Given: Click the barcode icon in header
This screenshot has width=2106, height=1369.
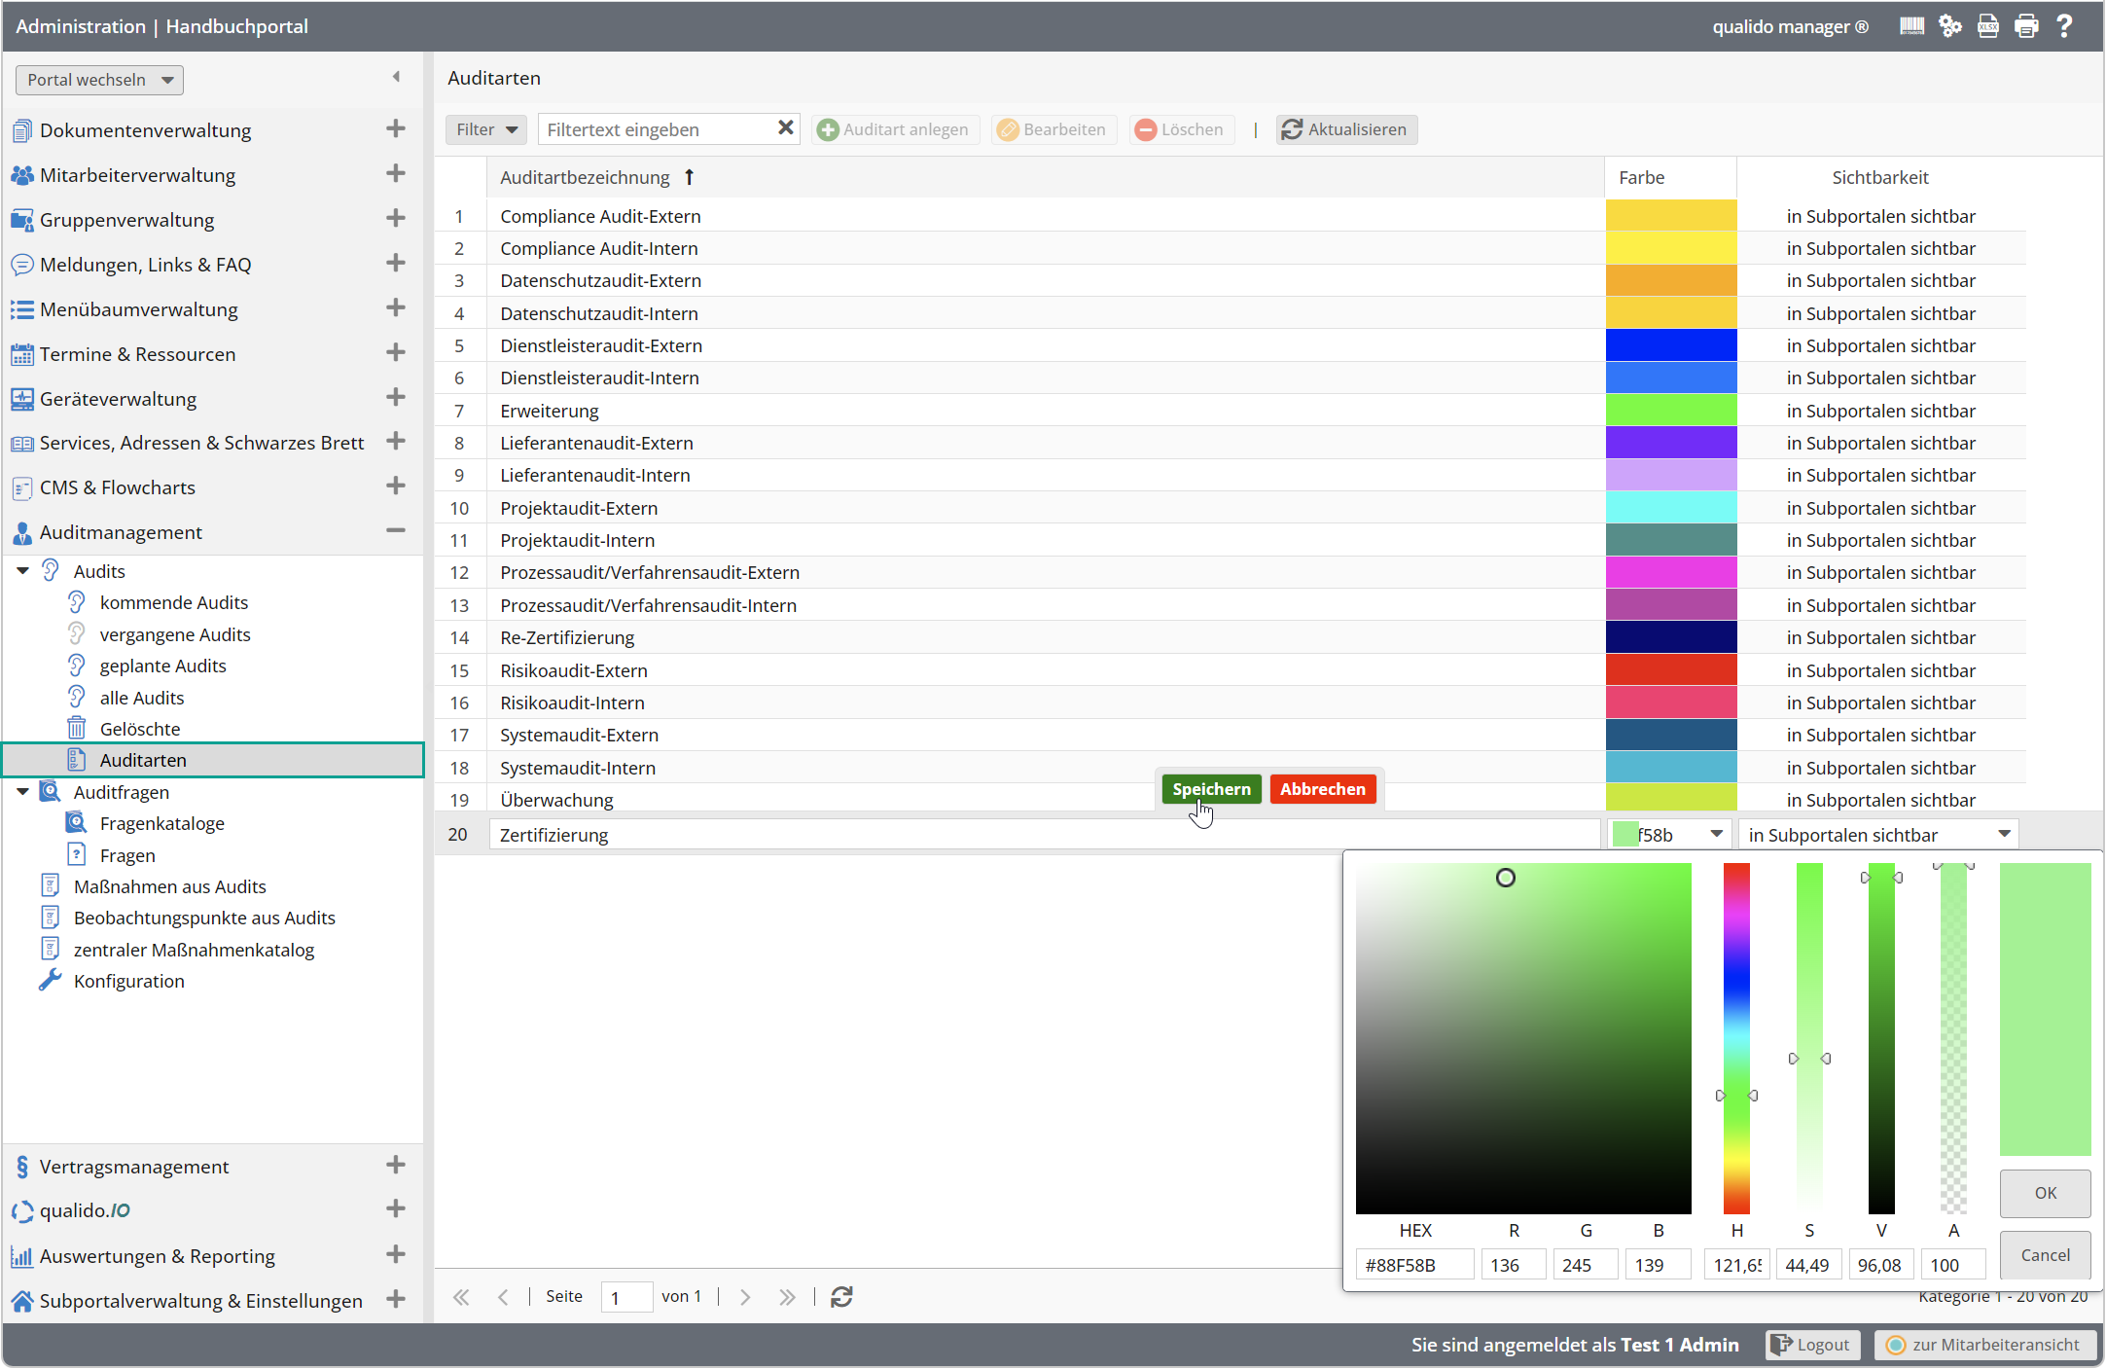Looking at the screenshot, I should click(1911, 26).
